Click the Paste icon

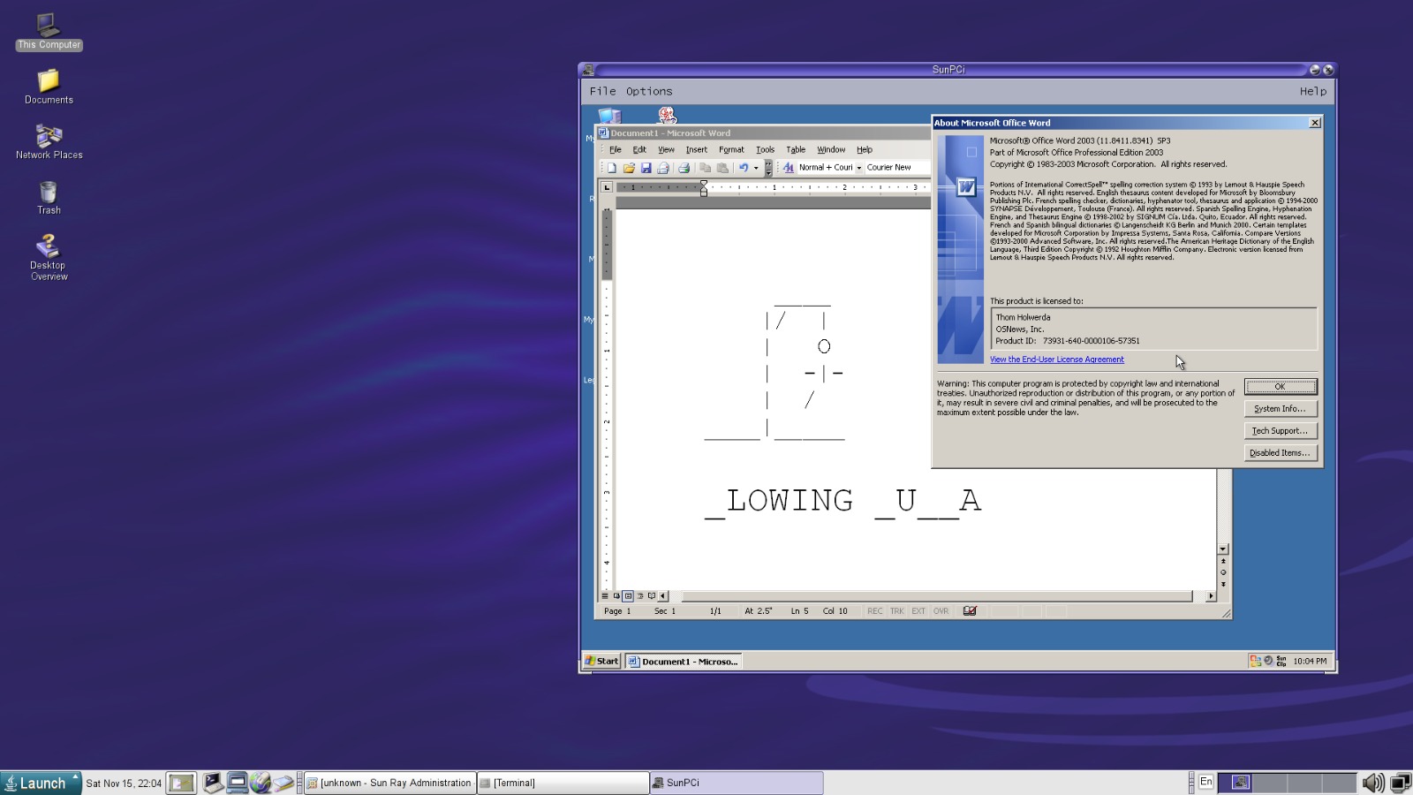click(723, 168)
